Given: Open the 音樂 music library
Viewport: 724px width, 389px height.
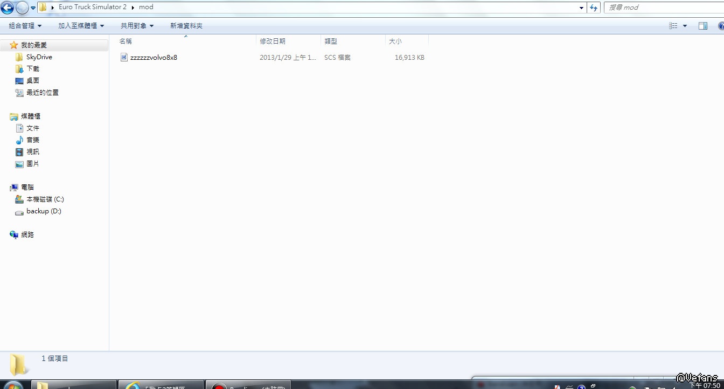Looking at the screenshot, I should 33,140.
